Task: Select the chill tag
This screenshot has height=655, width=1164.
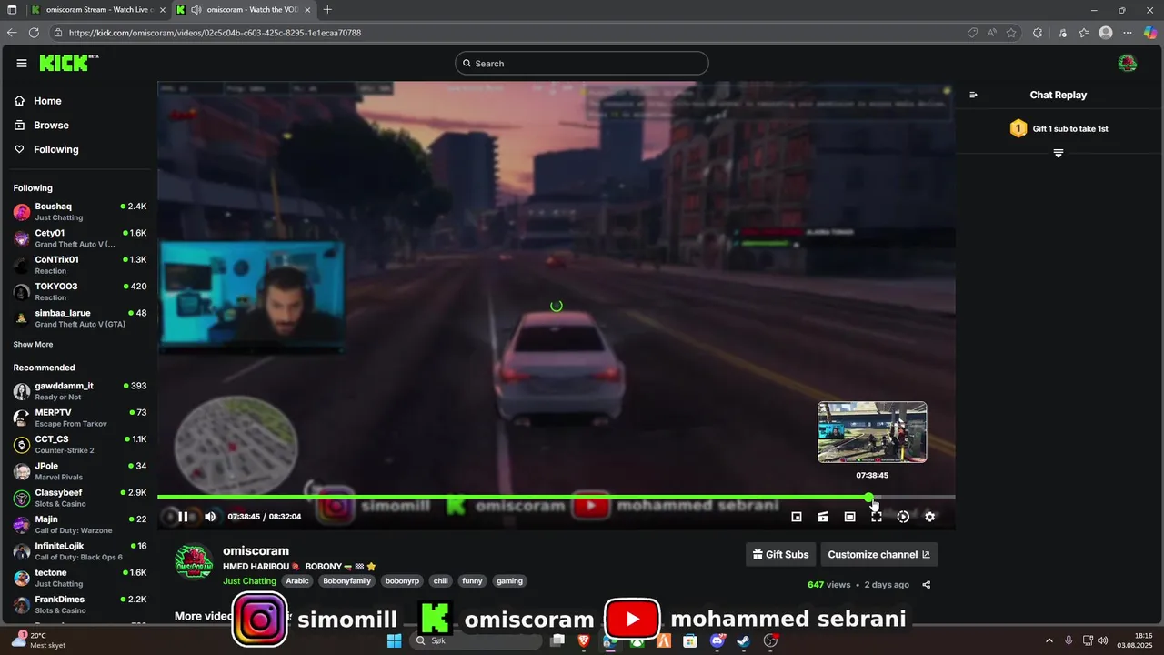Action: click(440, 581)
